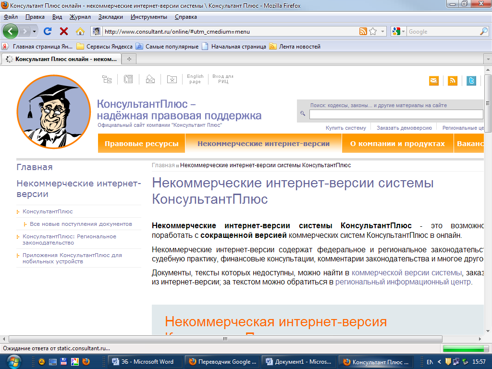Screen dimensions: 492x369
Task: Open КонсультантПлюс: Региональное законодательство
Action: coord(69,239)
